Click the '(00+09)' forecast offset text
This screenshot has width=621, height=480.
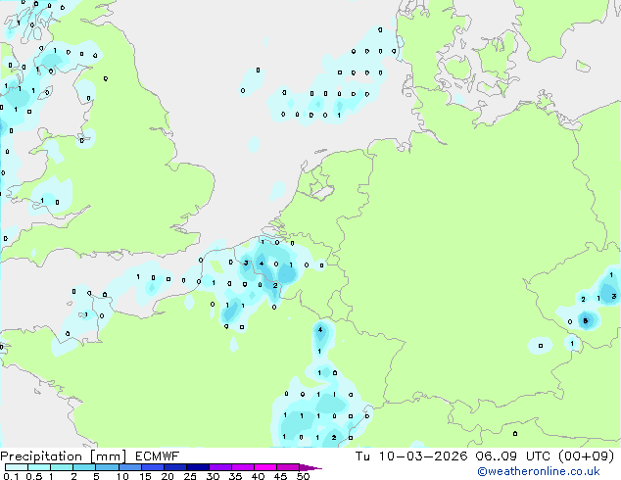(586, 456)
